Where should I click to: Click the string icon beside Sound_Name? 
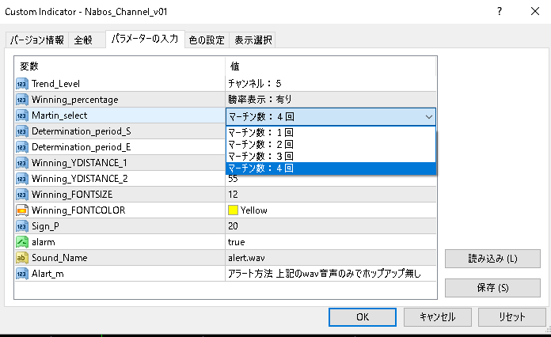(22, 258)
